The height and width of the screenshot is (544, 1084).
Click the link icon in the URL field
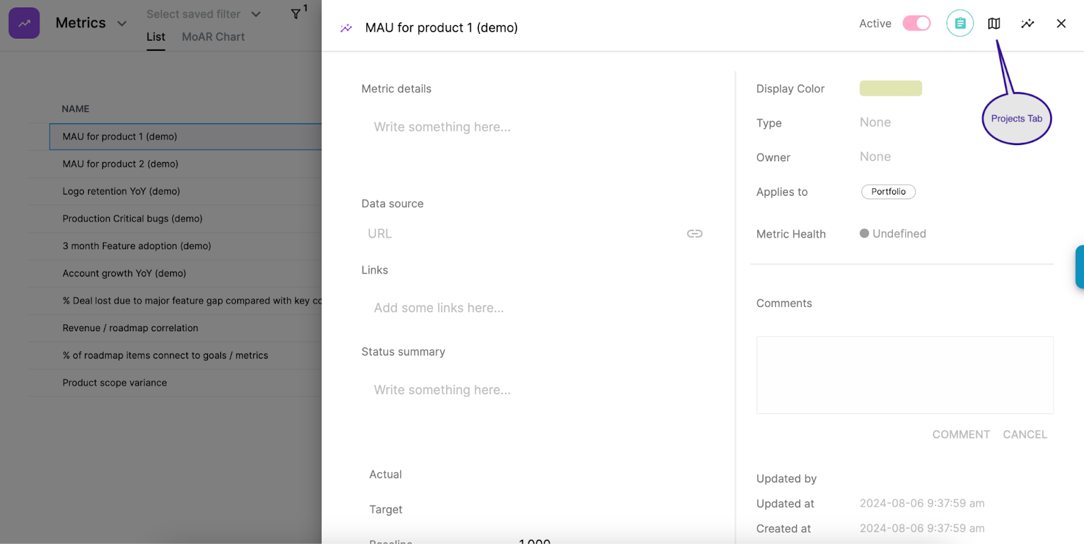click(694, 234)
